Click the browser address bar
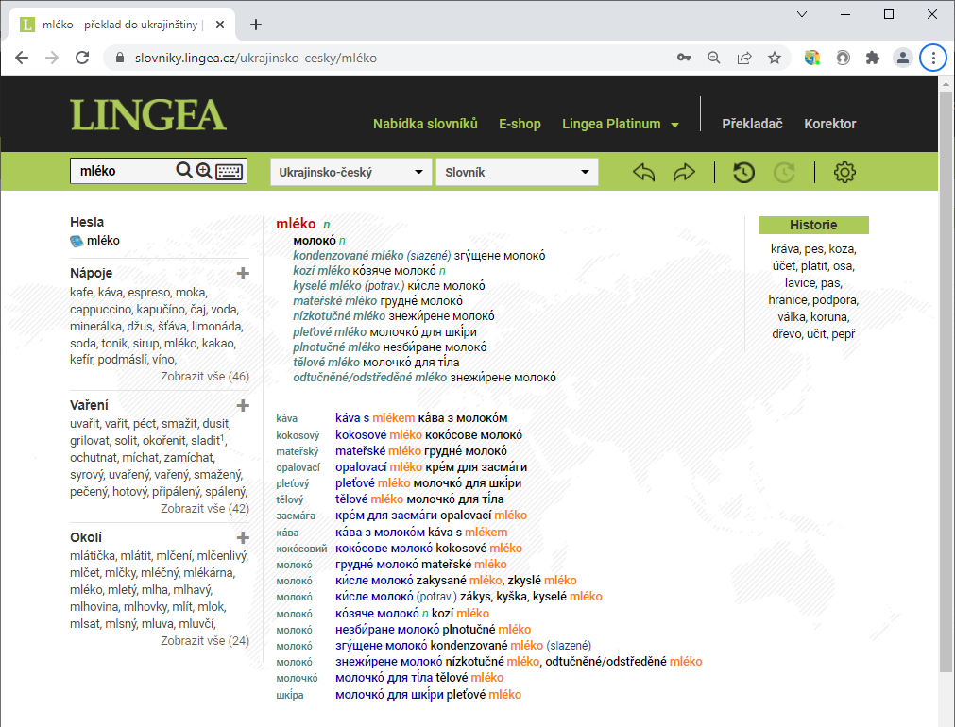 (390, 58)
